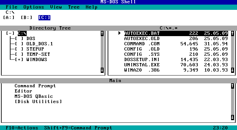Select file AUTOEXEC.BAT

(x=176, y=33)
